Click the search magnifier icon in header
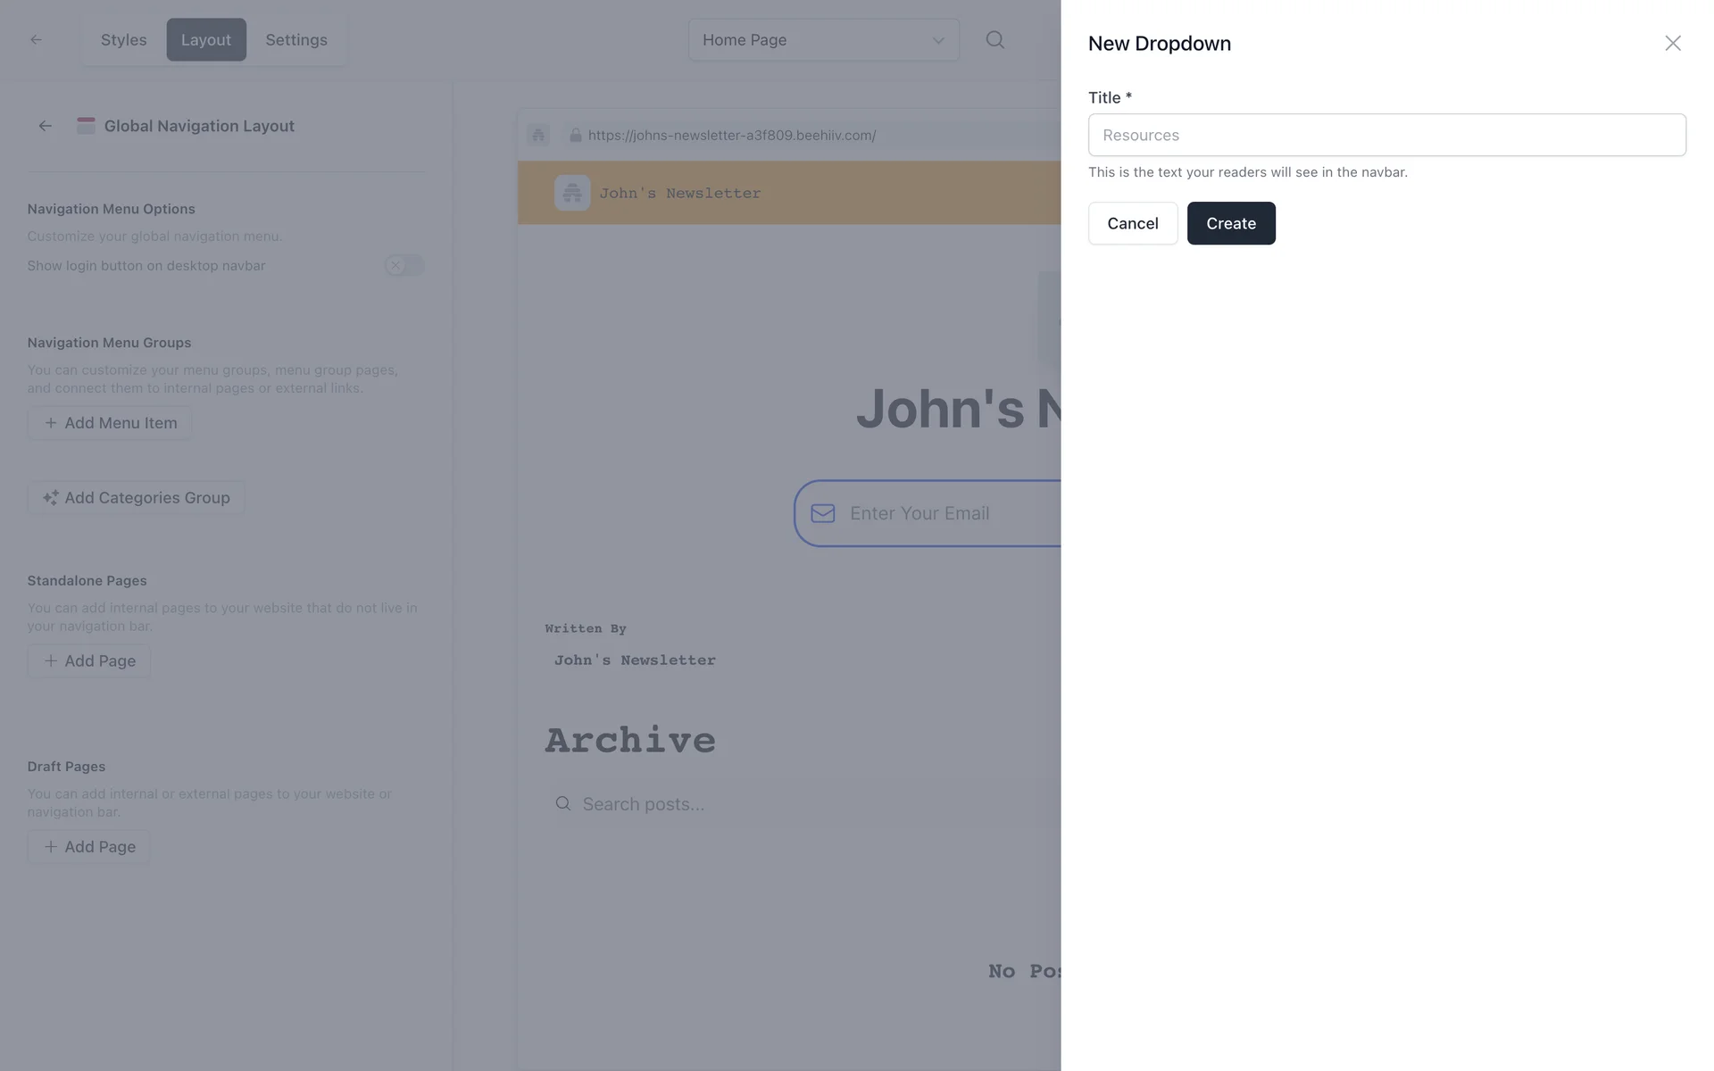This screenshot has height=1071, width=1714. (994, 39)
